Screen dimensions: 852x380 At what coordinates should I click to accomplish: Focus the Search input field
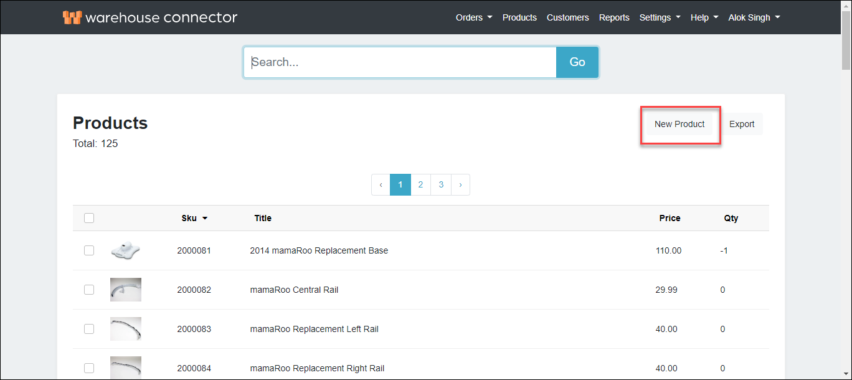pos(400,62)
